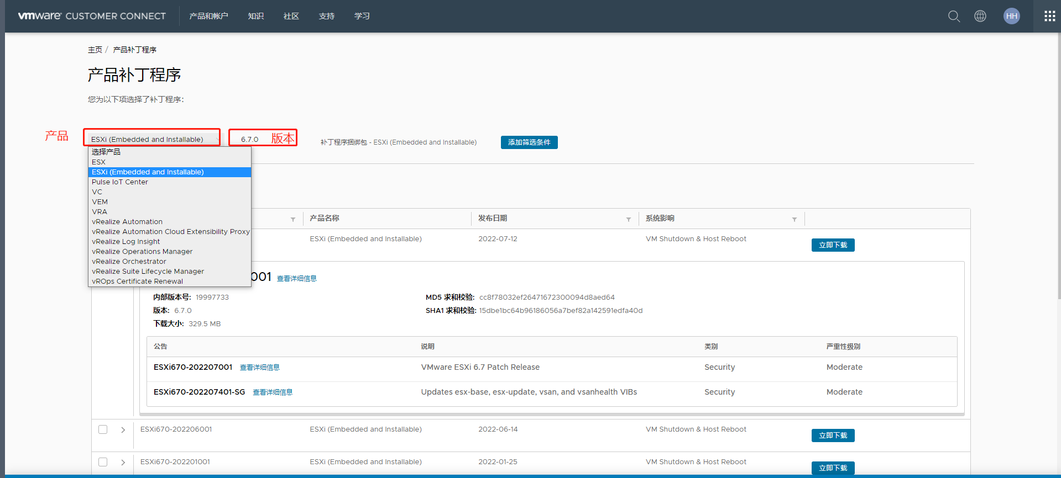Click the 2022-01-25 release date

click(x=498, y=462)
